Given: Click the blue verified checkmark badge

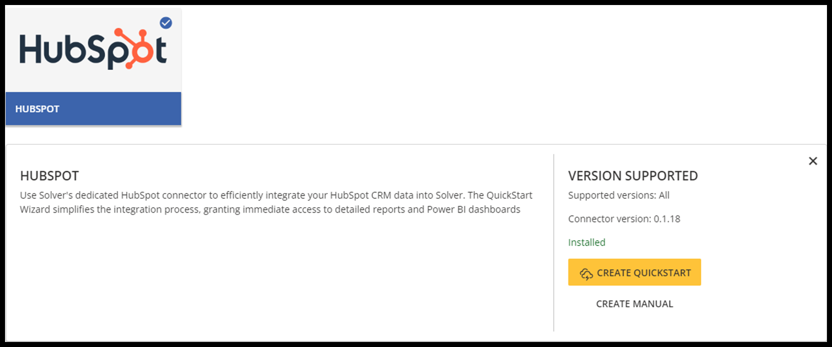Looking at the screenshot, I should pos(165,23).
